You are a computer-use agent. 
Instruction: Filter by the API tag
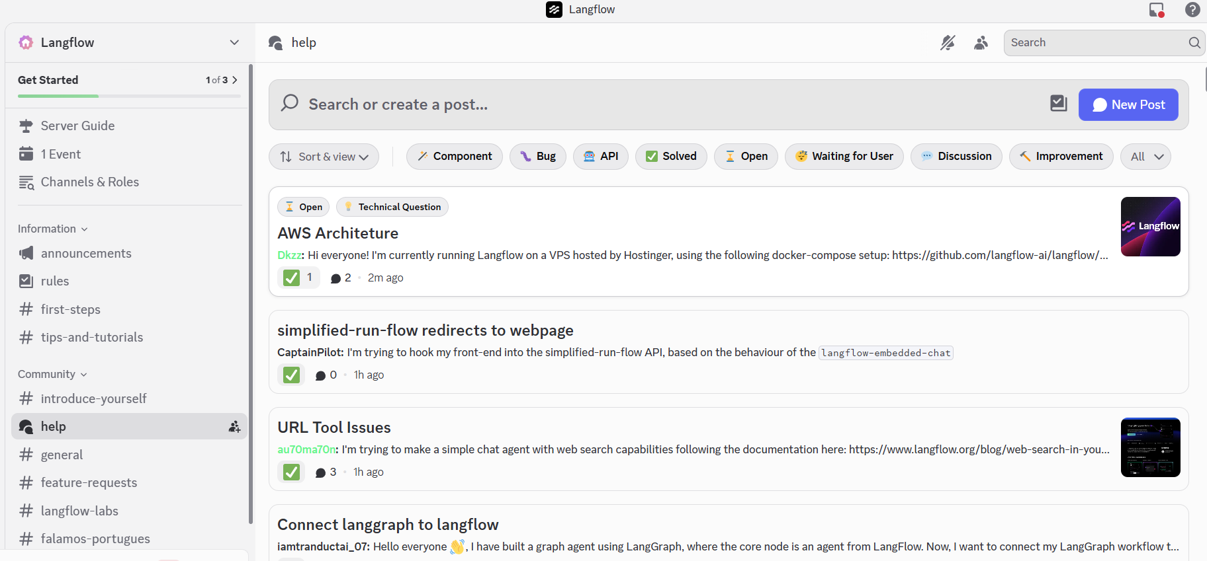click(x=601, y=157)
